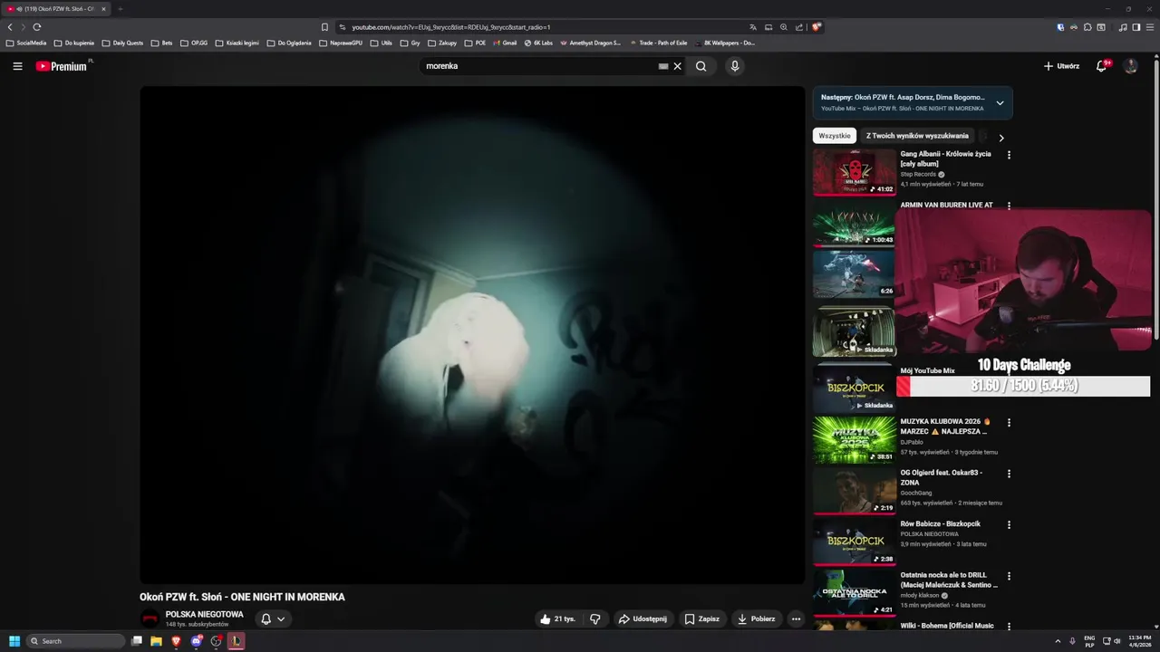Open options menu for Gang Albanii video
This screenshot has width=1160, height=652.
pyautogui.click(x=1009, y=155)
